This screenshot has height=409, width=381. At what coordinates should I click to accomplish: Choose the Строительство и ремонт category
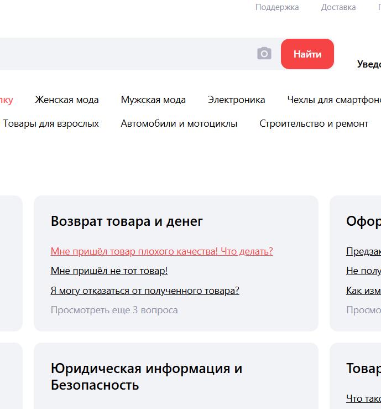point(314,123)
